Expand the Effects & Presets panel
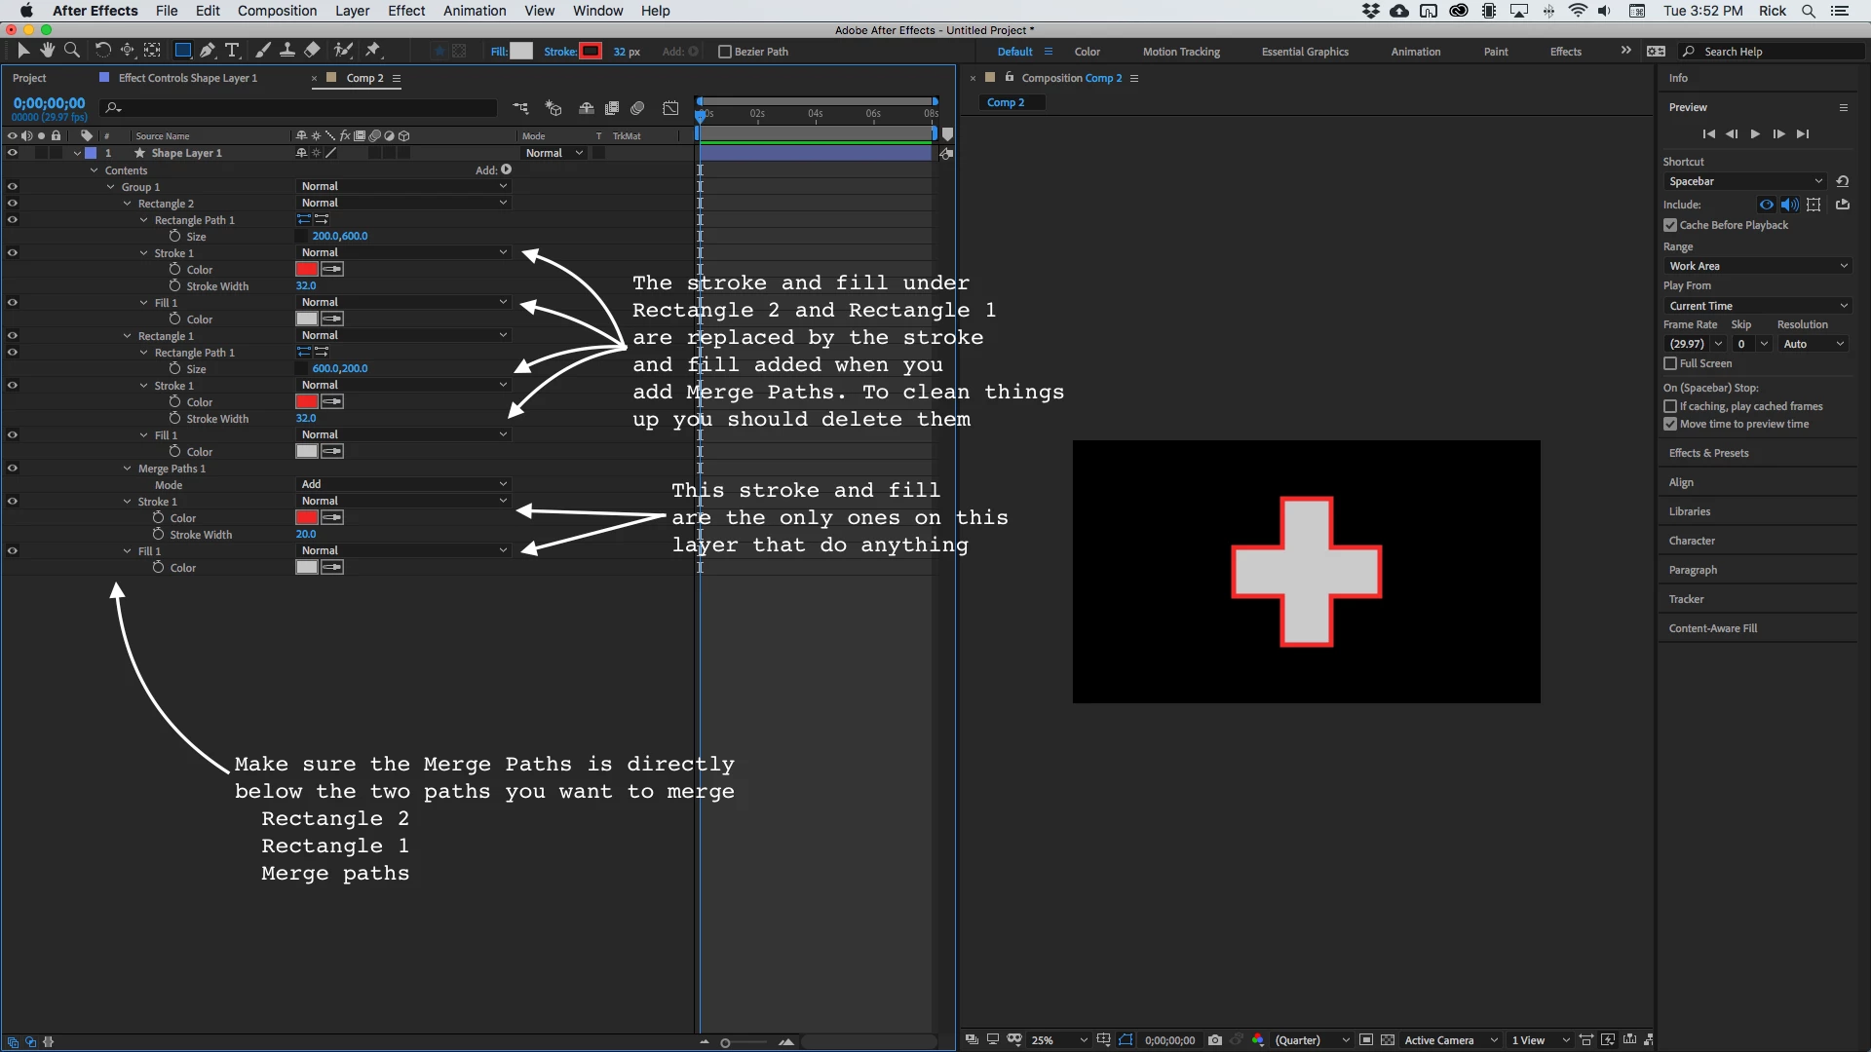1871x1052 pixels. 1708,453
